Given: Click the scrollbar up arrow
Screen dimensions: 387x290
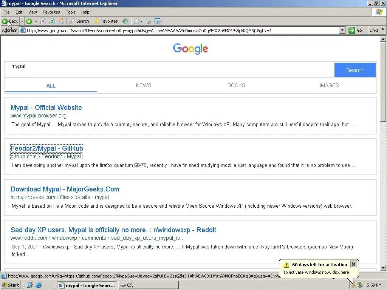Looking at the screenshot, I should point(383,39).
